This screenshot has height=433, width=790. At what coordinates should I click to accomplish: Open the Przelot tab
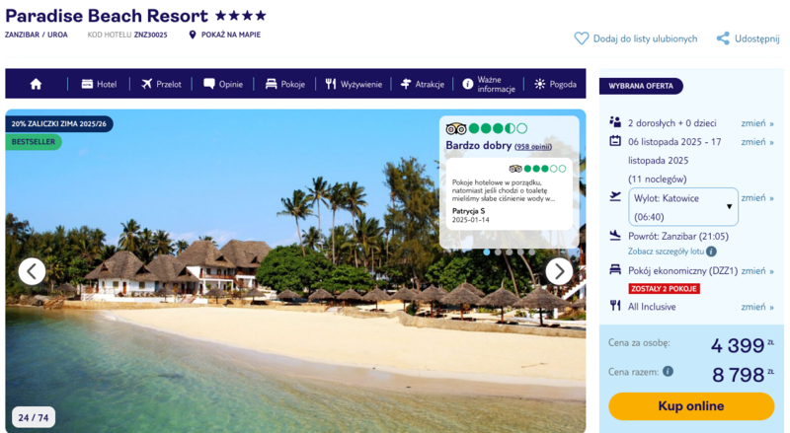tap(161, 84)
